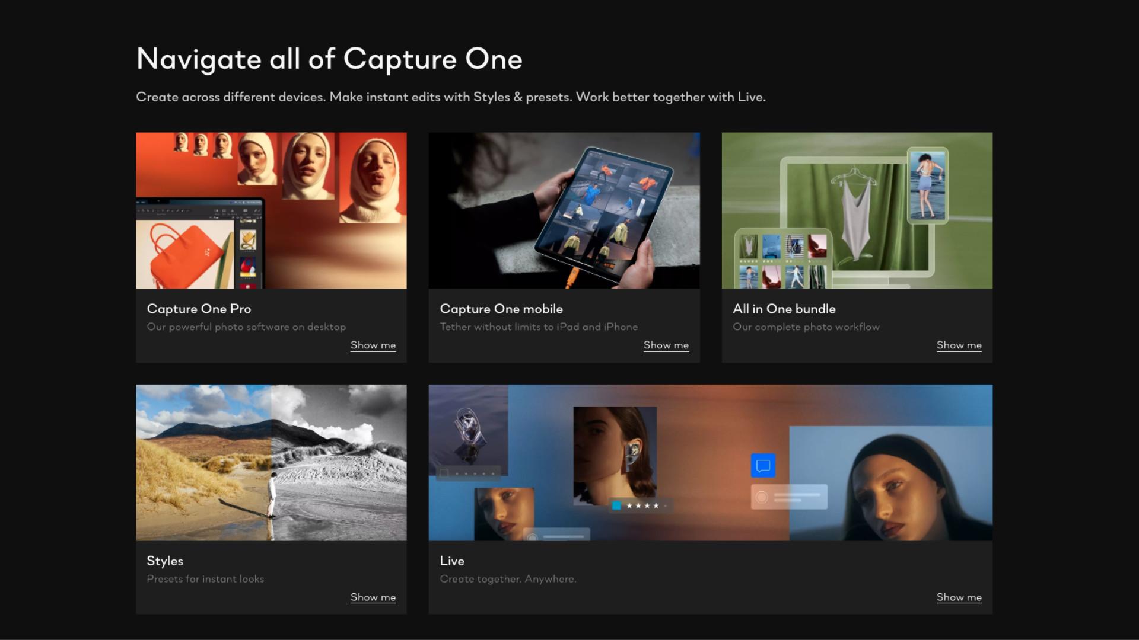
Task: Select the Styles split-color beach image
Action: [271, 463]
